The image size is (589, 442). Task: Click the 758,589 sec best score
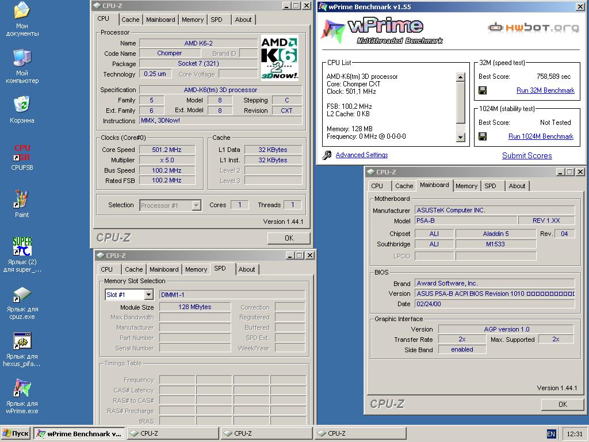click(x=554, y=77)
